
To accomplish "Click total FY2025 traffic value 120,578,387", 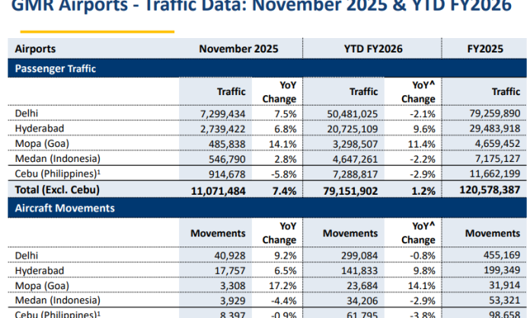I will pos(488,188).
